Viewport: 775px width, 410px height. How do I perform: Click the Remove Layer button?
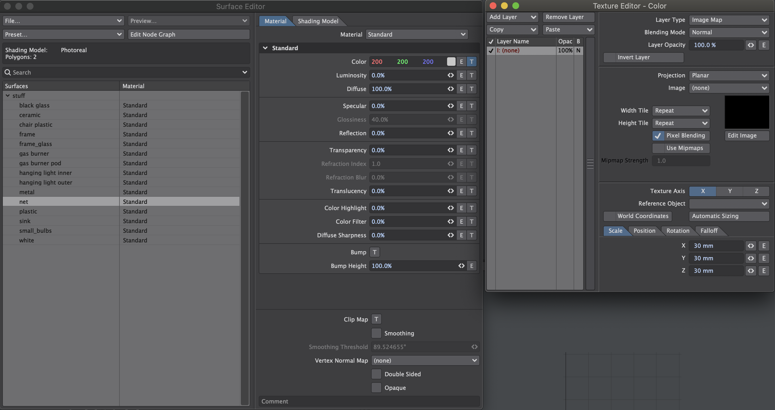point(568,17)
